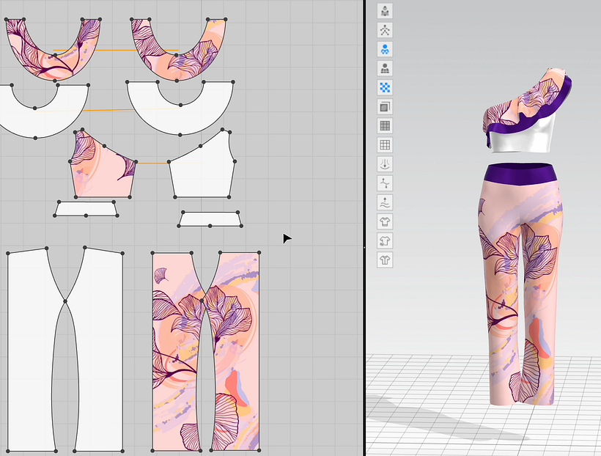Toggle the blue avatar measurement icon
This screenshot has width=601, height=456.
click(x=385, y=49)
